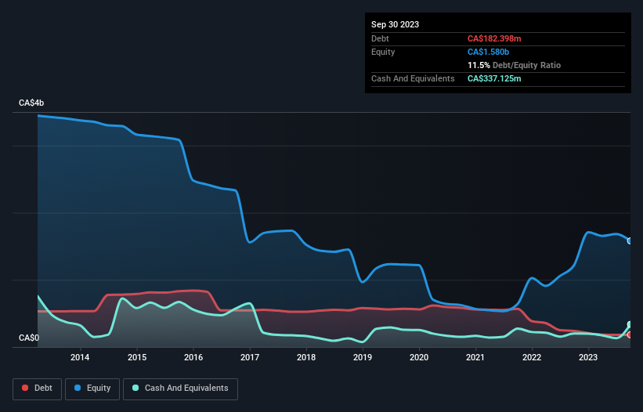Click the 2022 x-axis label
This screenshot has width=643, height=412.
click(532, 357)
